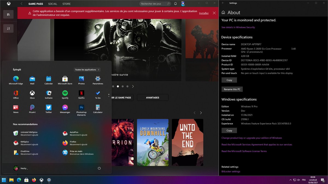The image size is (328, 184).
Task: Launch the Office pinned app
Action: tap(16, 95)
